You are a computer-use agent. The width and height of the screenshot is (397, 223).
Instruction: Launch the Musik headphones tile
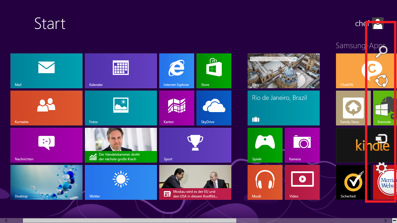click(x=265, y=182)
